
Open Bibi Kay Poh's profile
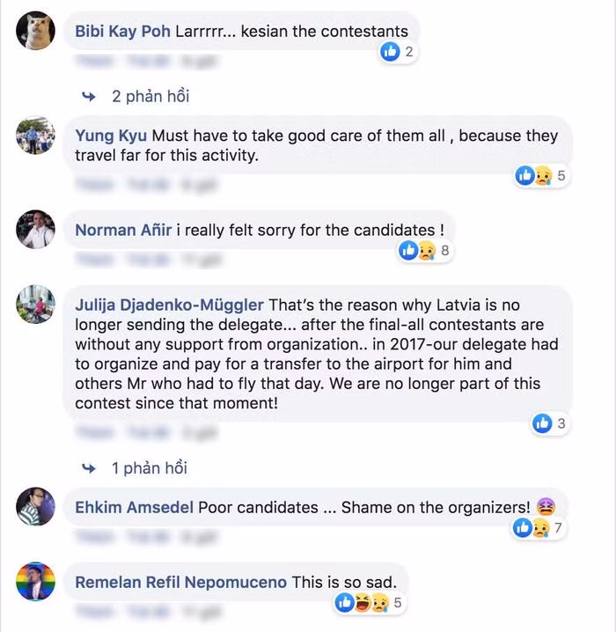coord(123,32)
